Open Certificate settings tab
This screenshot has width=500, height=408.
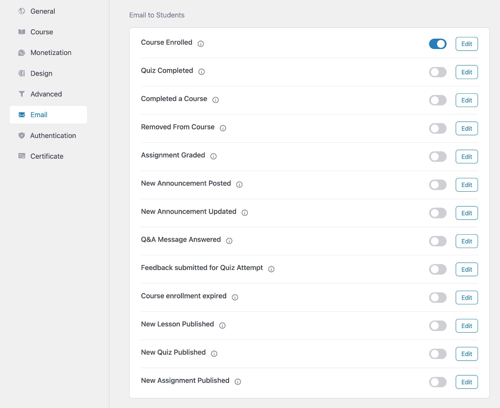48,156
